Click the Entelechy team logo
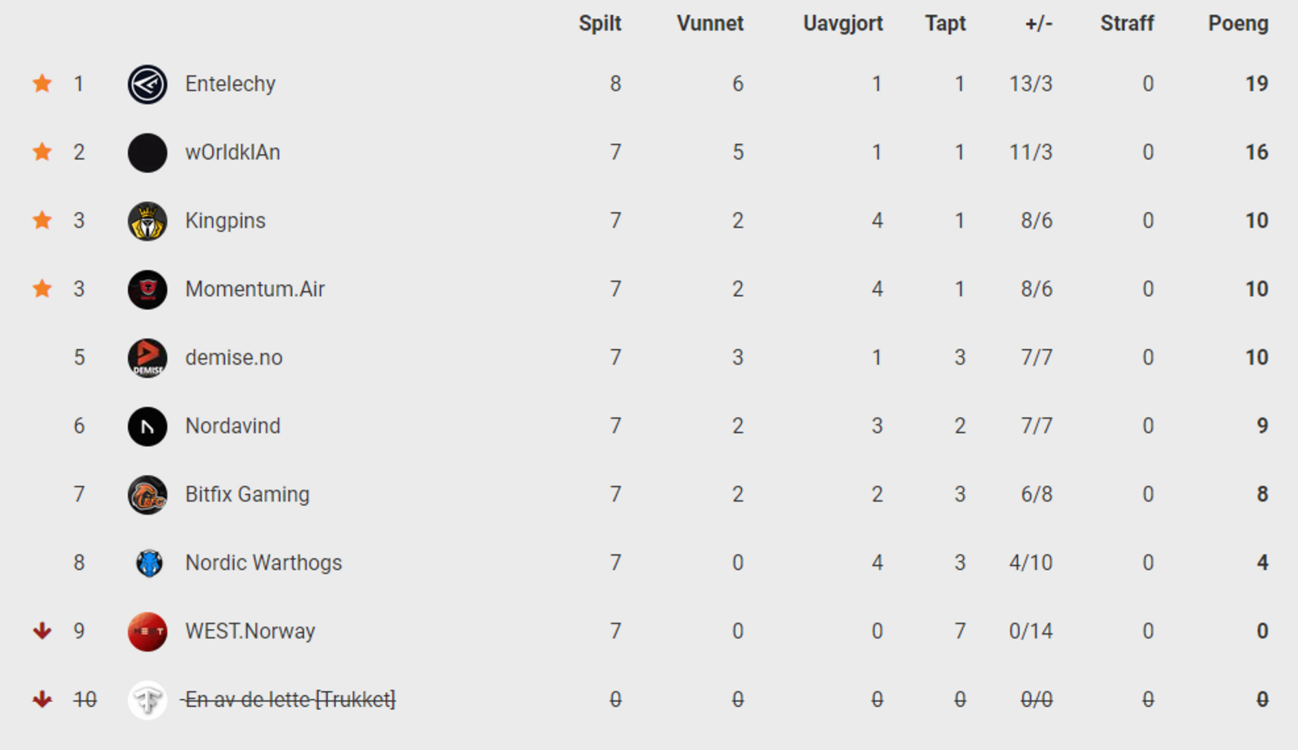Image resolution: width=1298 pixels, height=750 pixels. 147,84
